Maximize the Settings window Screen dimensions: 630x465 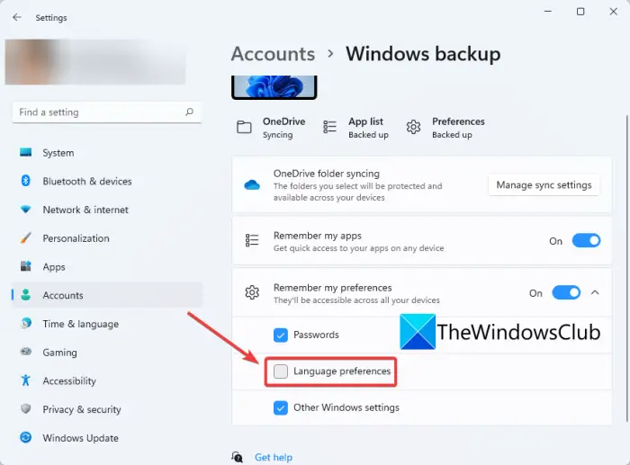580,12
